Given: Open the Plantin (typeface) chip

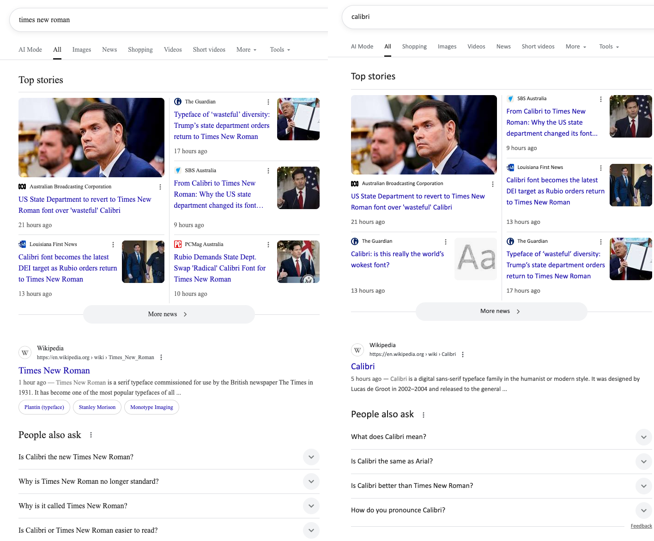Looking at the screenshot, I should click(x=44, y=407).
